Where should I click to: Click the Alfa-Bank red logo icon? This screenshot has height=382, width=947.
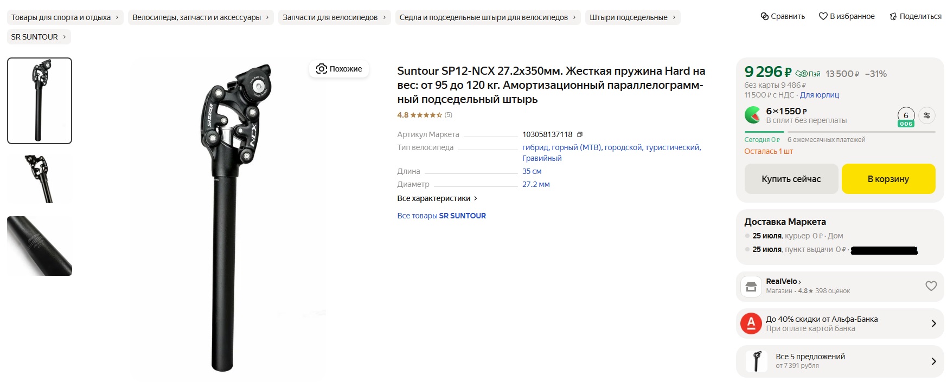(x=751, y=323)
